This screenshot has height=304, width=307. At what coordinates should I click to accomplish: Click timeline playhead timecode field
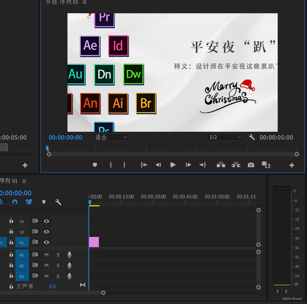[x=15, y=193]
